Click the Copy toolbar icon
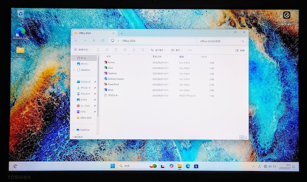307x182 pixels. (x=107, y=50)
